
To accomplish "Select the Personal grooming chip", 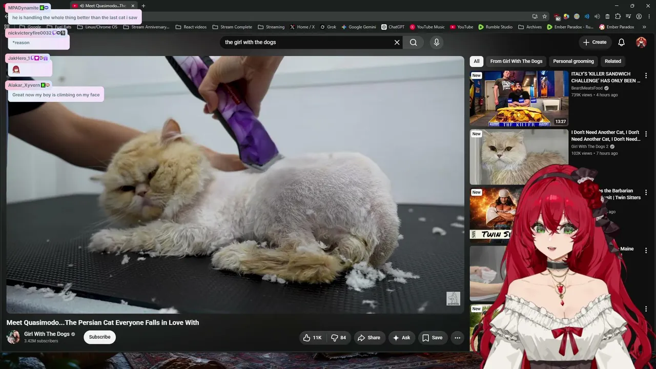I will 573,61.
